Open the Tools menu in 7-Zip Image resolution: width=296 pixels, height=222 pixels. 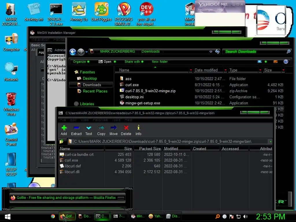(116, 120)
